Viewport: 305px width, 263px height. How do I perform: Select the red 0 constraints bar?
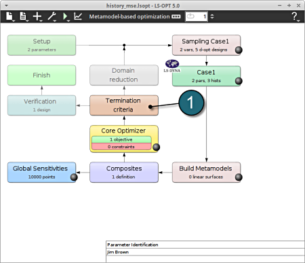(121, 147)
